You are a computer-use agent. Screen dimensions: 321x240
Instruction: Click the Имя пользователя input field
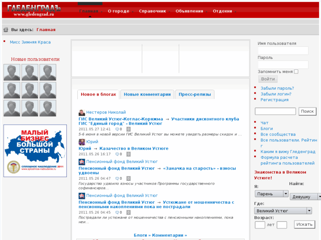[x=283, y=51]
